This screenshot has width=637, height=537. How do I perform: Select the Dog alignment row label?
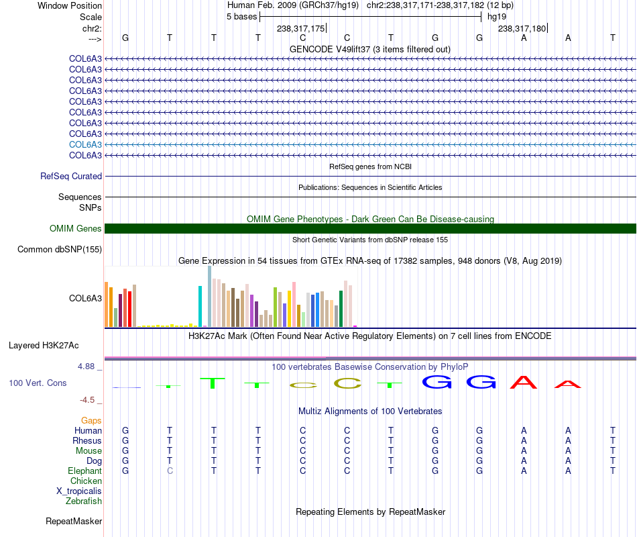(x=94, y=460)
